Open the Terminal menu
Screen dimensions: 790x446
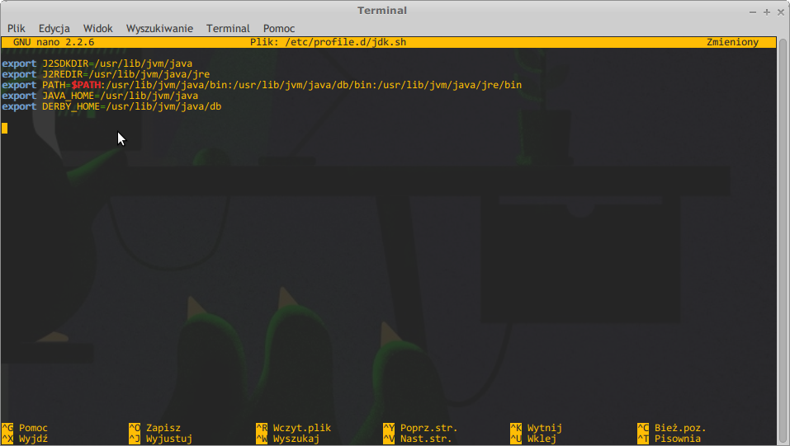[x=228, y=29]
